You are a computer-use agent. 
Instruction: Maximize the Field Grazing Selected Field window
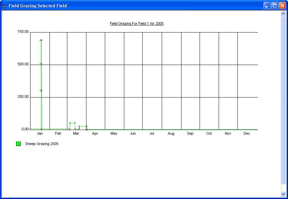[275, 6]
